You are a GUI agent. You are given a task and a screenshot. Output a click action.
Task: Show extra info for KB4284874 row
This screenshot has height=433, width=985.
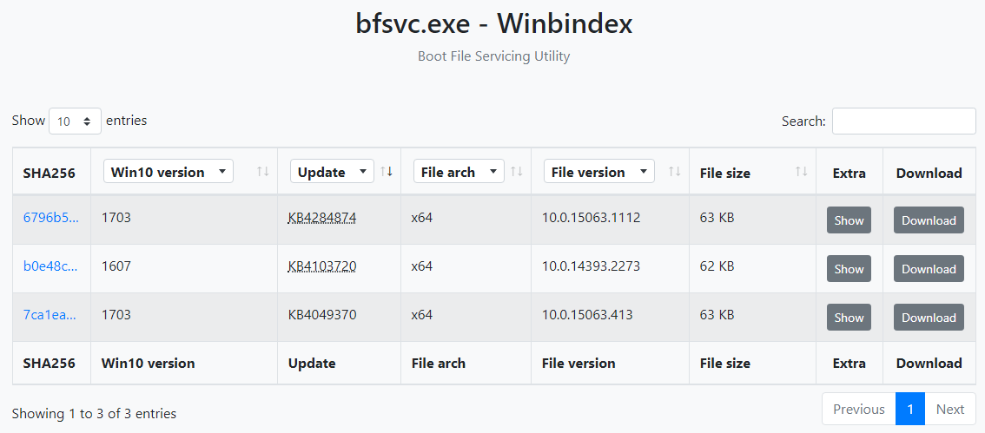(849, 220)
